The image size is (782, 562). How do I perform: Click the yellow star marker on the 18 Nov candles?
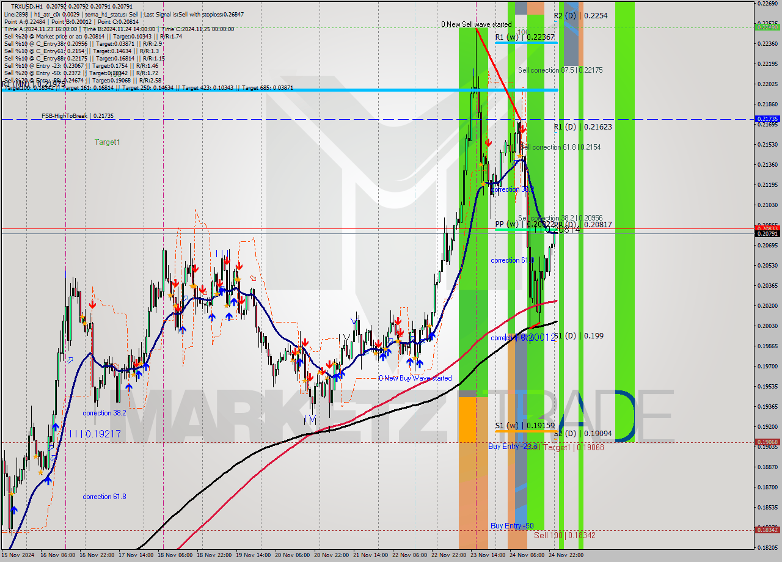(192, 285)
